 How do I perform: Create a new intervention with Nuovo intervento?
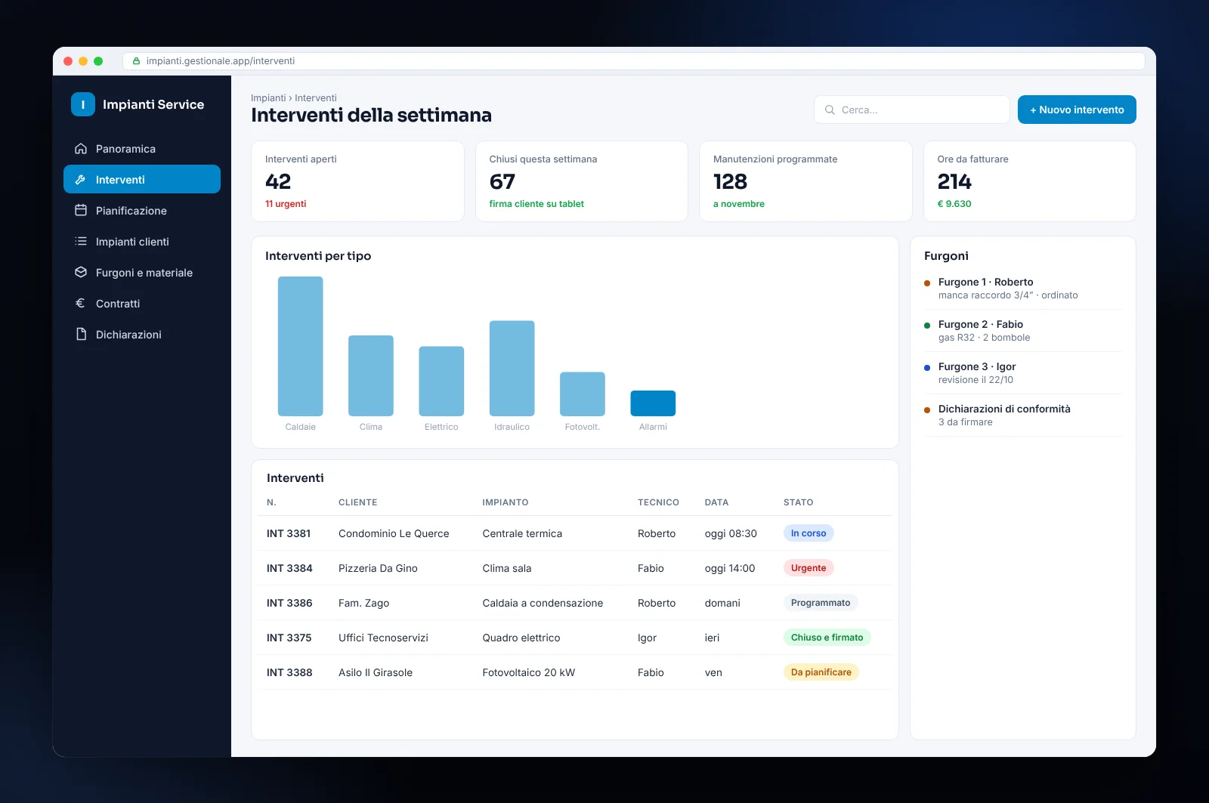[1077, 110]
